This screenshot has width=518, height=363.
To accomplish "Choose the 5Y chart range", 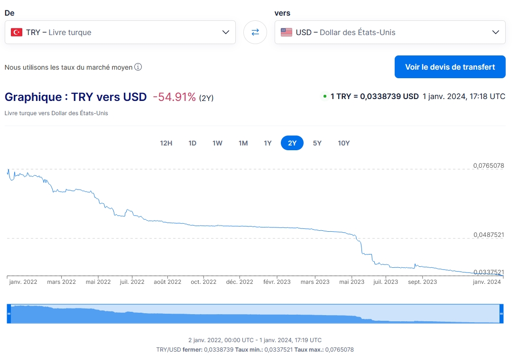I will [x=317, y=143].
